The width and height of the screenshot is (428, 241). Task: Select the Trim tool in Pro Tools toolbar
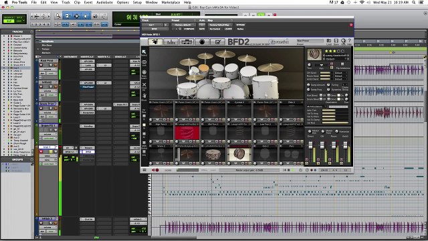point(67,16)
